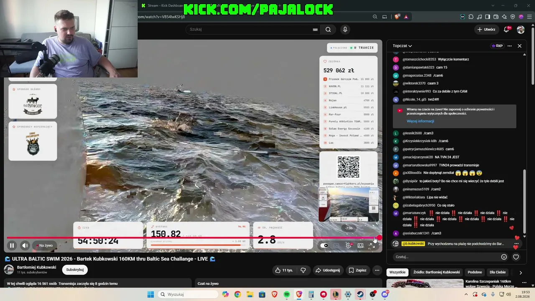Open Karolina Szczepaniak 160km video thumbnail
Image resolution: width=535 pixels, height=301 pixels.
(x=425, y=284)
